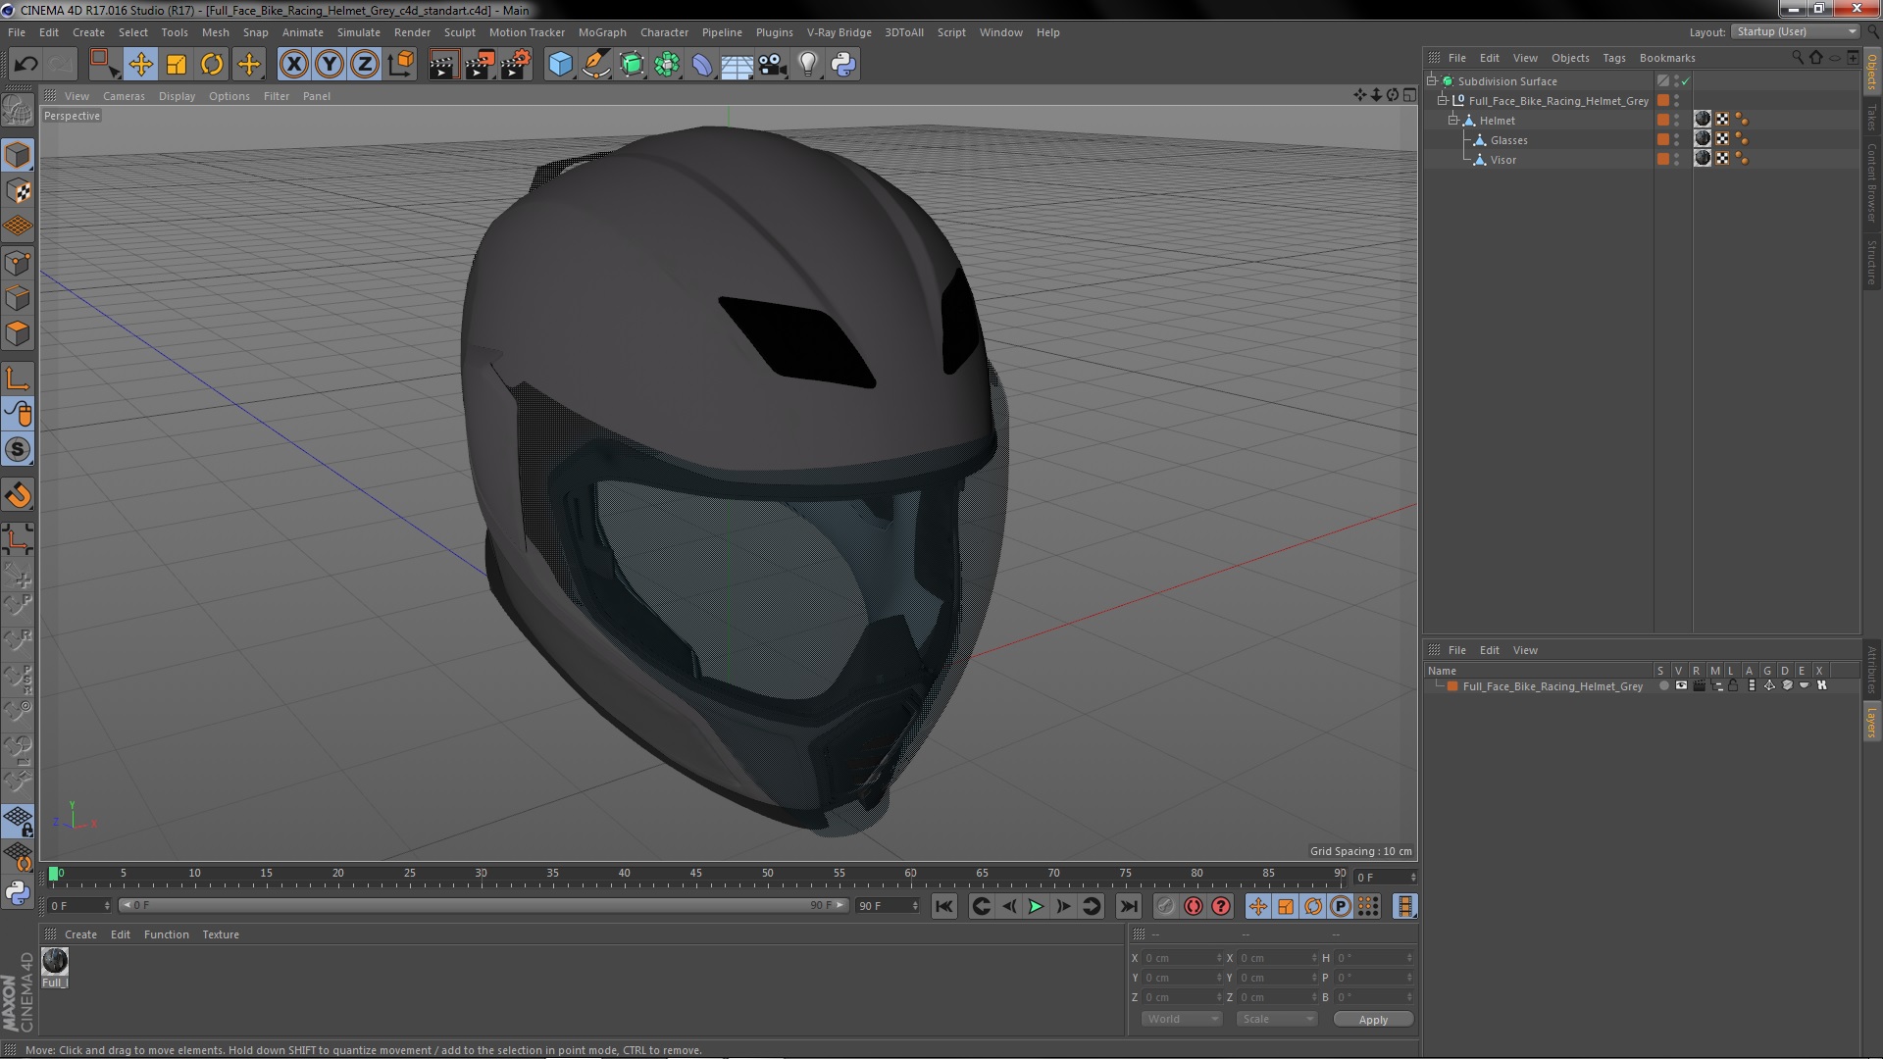The image size is (1883, 1059).
Task: Play animation forward
Action: point(1036,907)
